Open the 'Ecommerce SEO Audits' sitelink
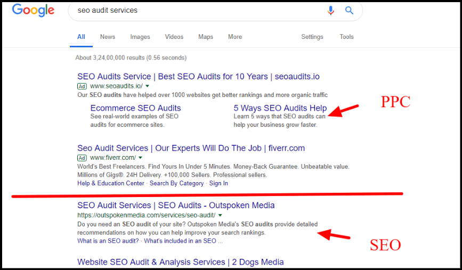 [x=135, y=108]
